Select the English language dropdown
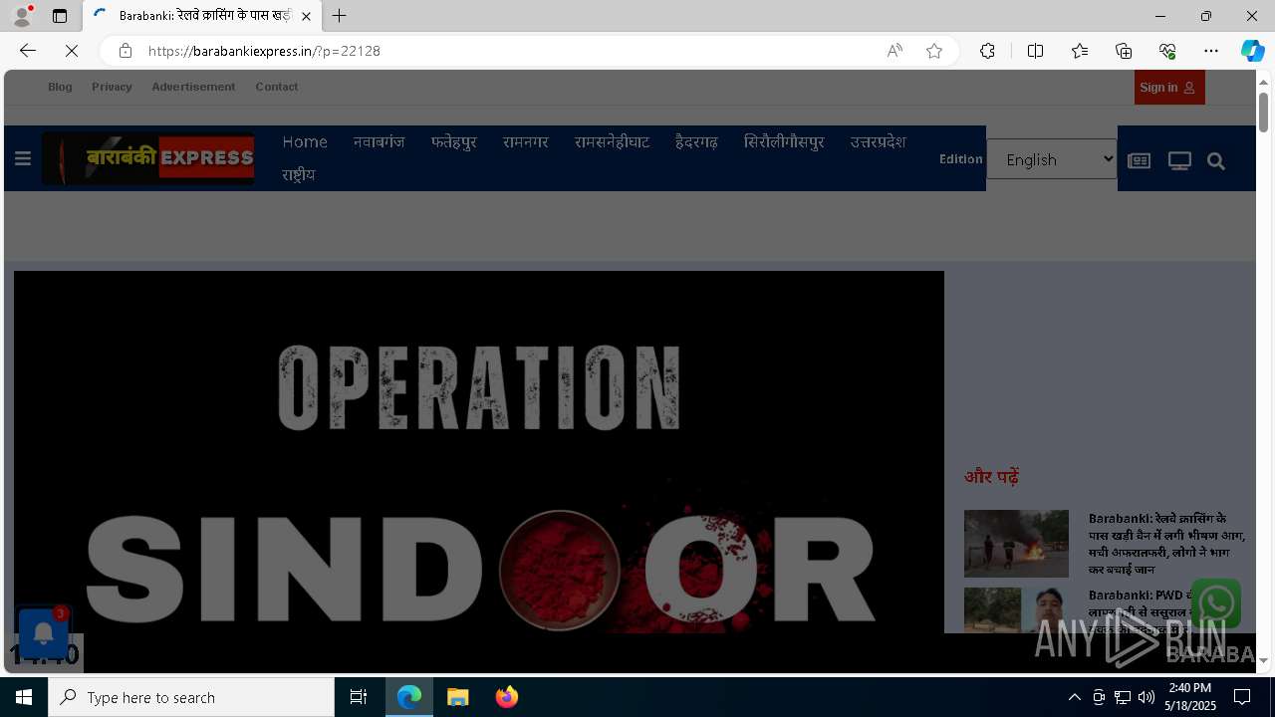Image resolution: width=1275 pixels, height=717 pixels. [x=1052, y=159]
